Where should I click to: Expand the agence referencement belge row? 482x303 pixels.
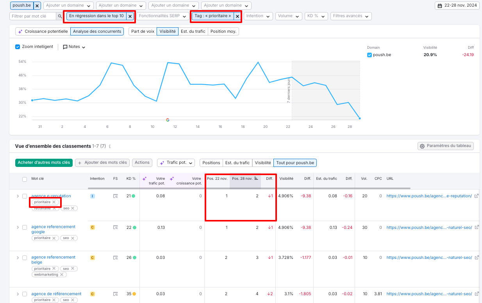[x=18, y=258]
